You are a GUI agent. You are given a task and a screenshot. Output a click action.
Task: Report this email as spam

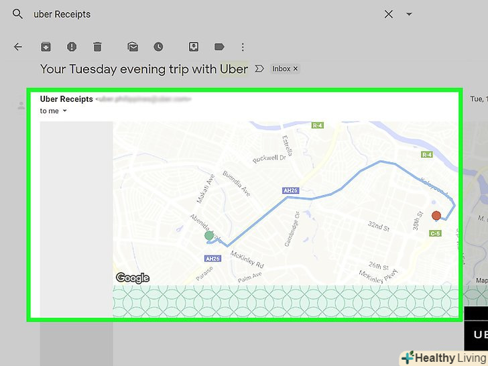tap(72, 47)
